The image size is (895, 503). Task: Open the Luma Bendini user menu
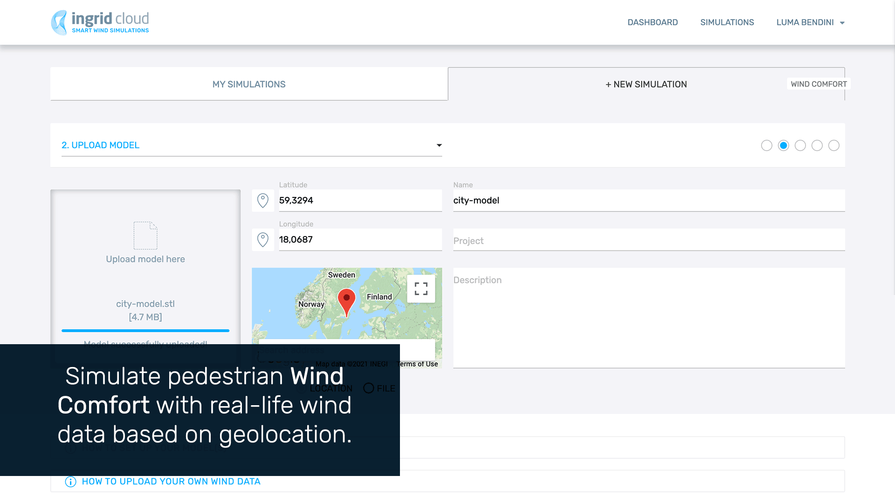[x=811, y=22]
